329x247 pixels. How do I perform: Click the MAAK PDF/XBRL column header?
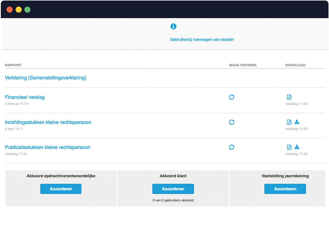(x=243, y=65)
